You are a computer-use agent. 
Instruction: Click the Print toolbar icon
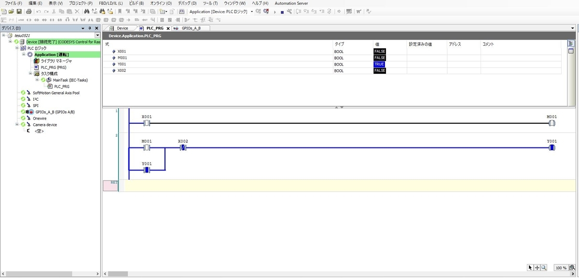[x=29, y=11]
